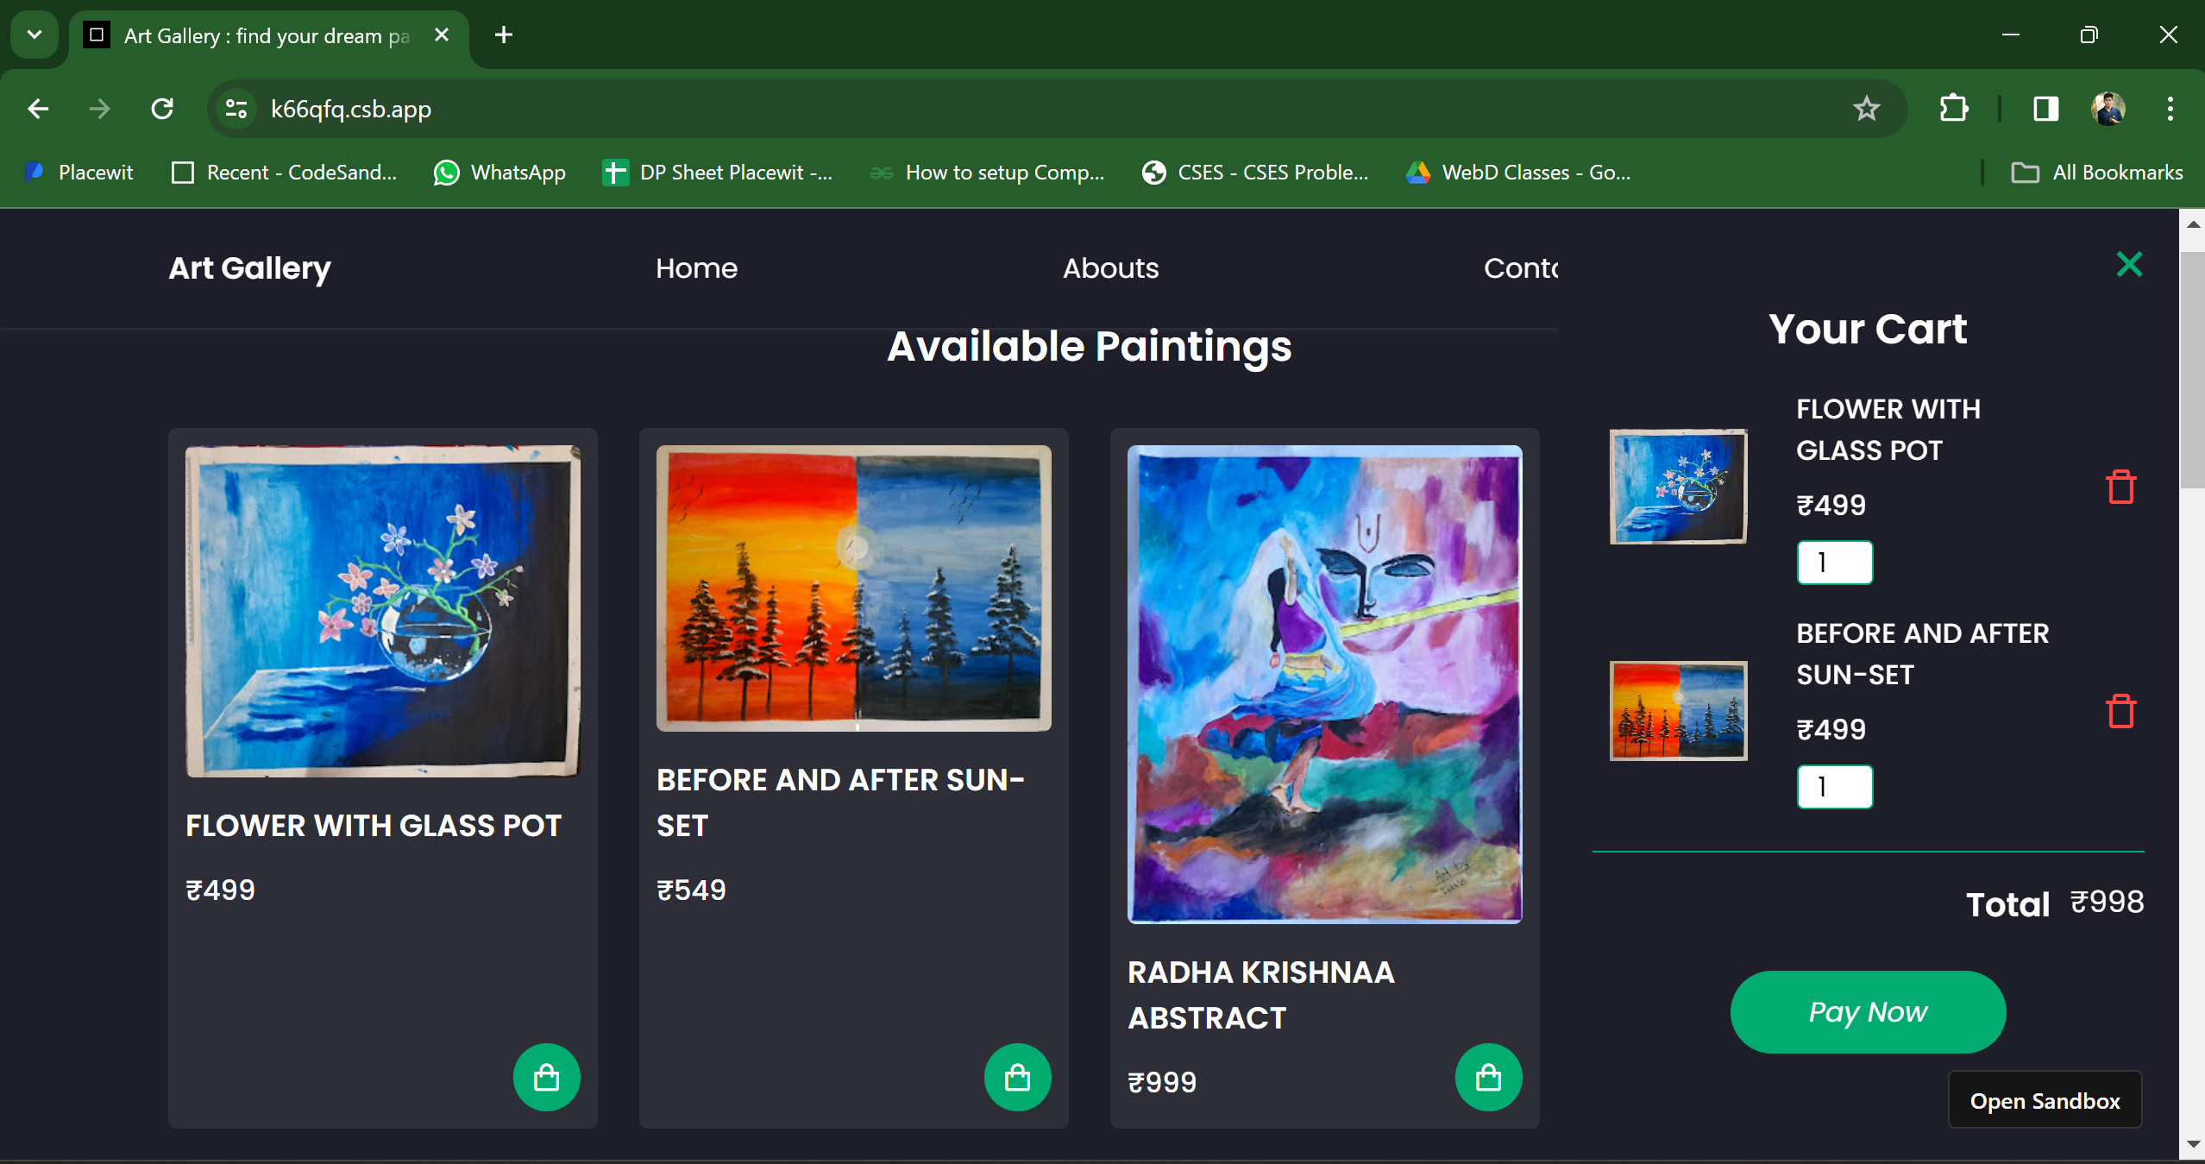View Radha Krishnaa Abstract painting image
2205x1164 pixels.
(x=1324, y=684)
